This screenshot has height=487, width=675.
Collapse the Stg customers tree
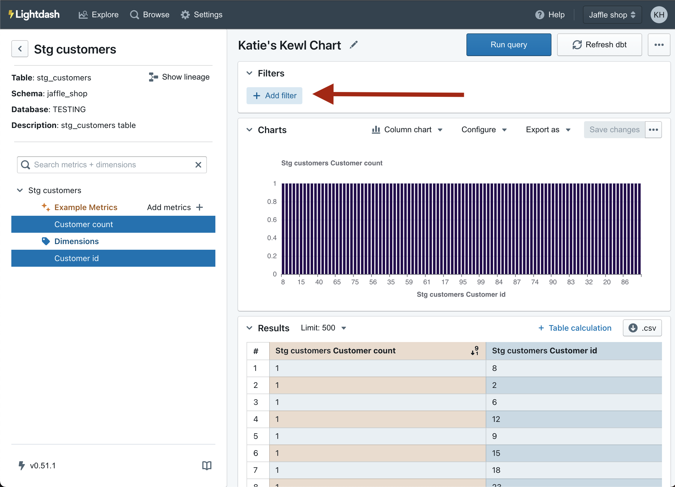click(x=20, y=190)
